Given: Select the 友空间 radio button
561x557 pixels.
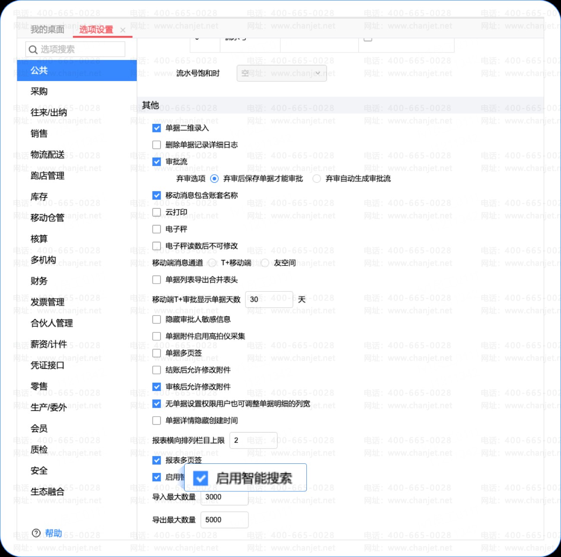Looking at the screenshot, I should tap(265, 263).
